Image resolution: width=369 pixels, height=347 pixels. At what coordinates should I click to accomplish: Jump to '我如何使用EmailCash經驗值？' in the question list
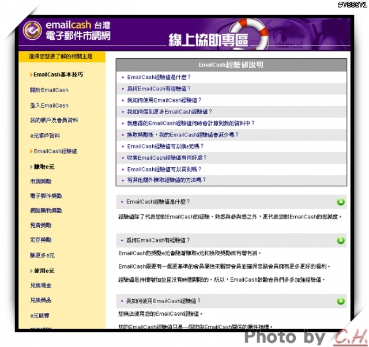164,100
